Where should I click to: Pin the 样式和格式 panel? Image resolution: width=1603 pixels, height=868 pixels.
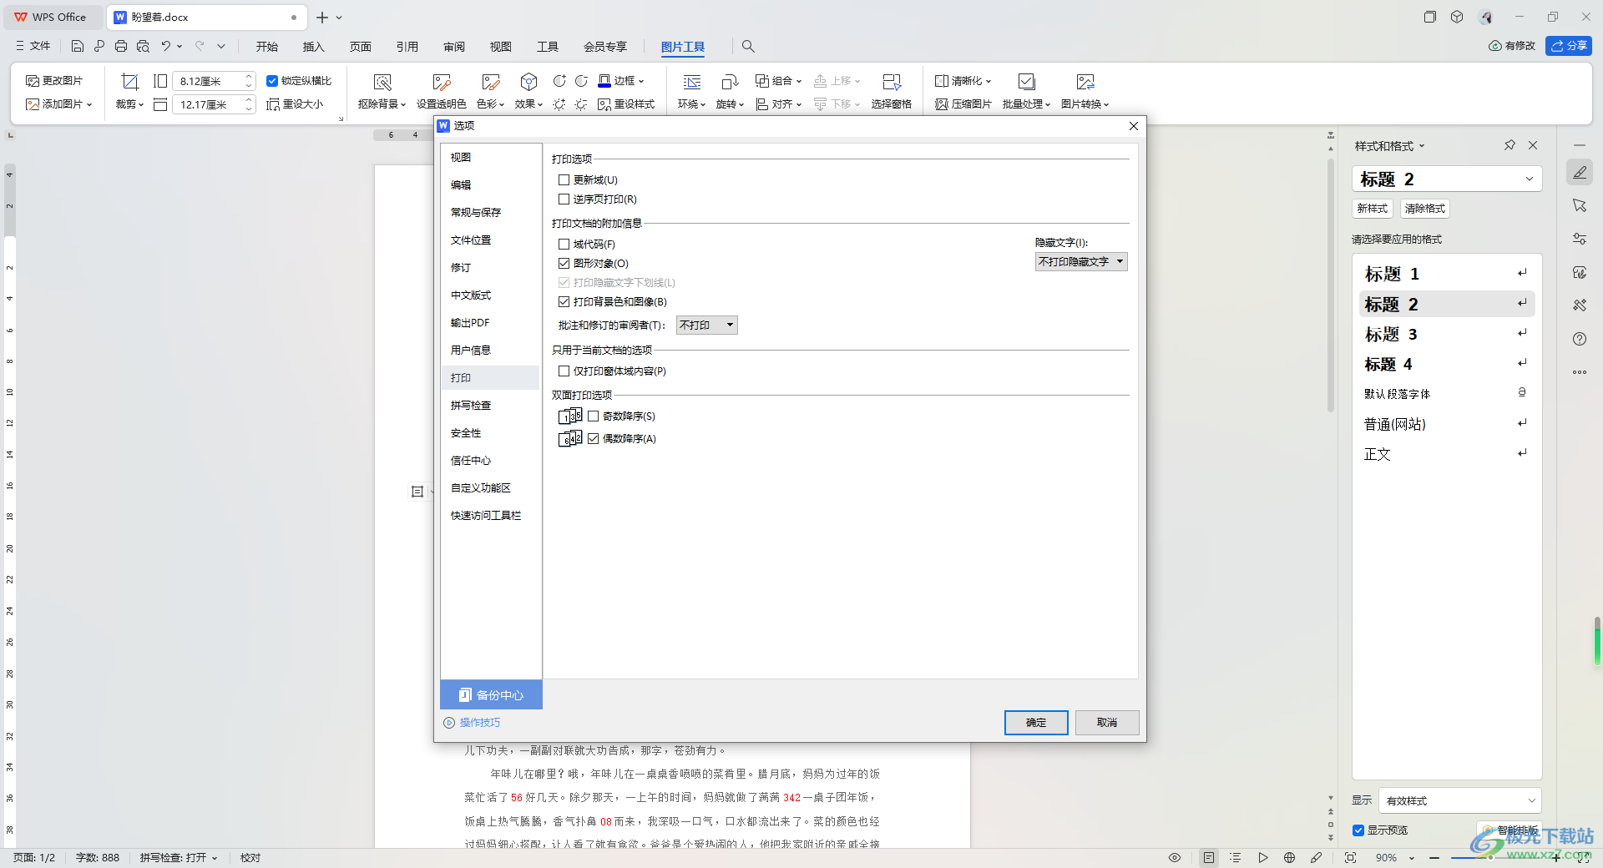pos(1509,145)
